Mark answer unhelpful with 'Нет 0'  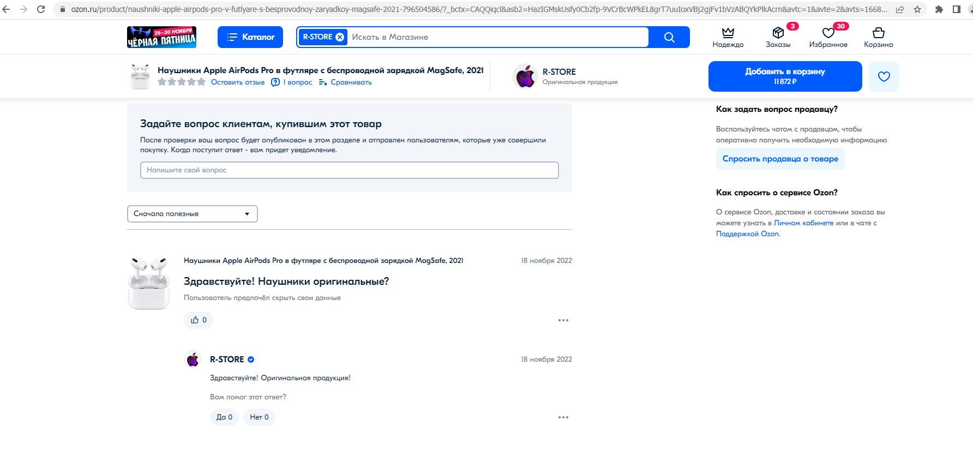[x=259, y=417]
